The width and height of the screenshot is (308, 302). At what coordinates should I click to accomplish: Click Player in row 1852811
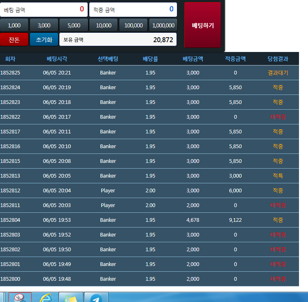[x=108, y=205]
